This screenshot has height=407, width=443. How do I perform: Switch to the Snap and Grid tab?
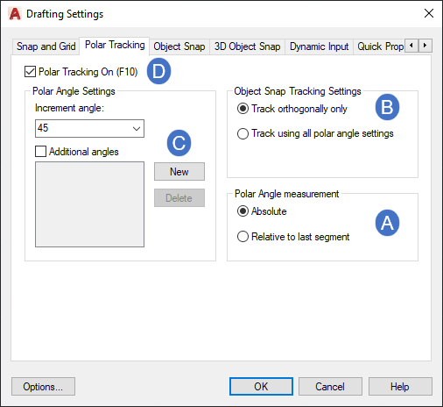point(46,46)
